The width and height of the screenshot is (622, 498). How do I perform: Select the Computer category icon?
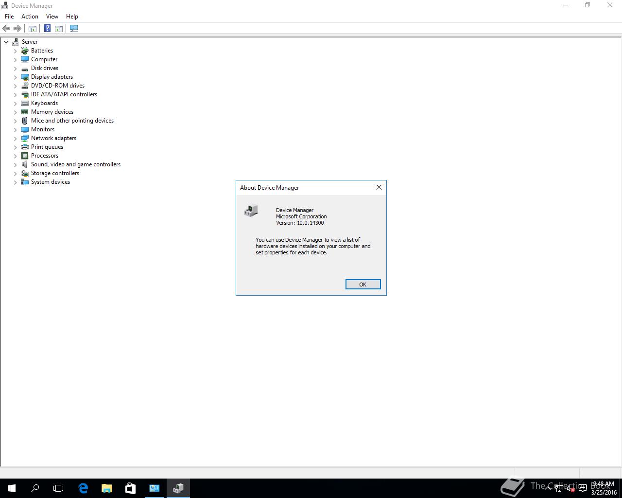click(x=25, y=59)
